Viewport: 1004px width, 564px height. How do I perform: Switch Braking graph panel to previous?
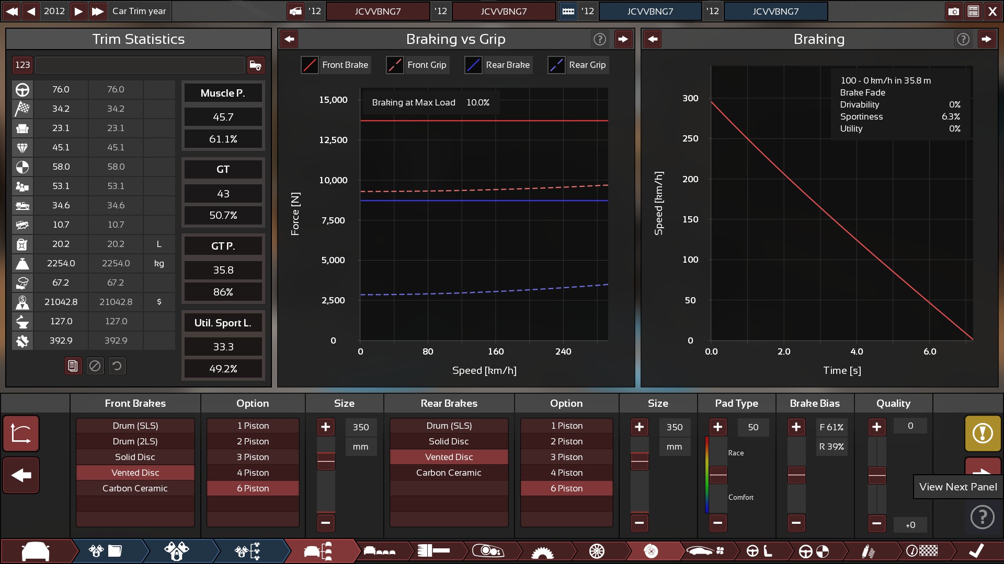653,39
